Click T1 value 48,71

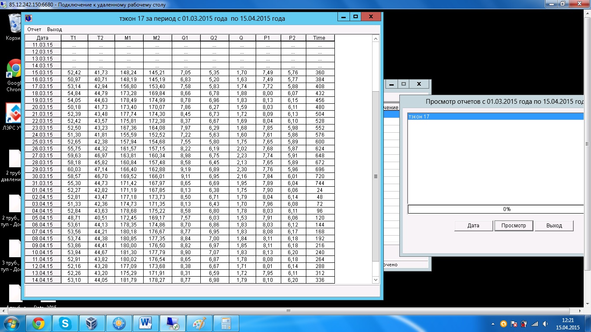(x=74, y=218)
